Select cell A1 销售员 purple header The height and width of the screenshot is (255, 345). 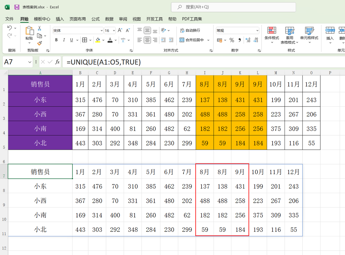[40, 84]
